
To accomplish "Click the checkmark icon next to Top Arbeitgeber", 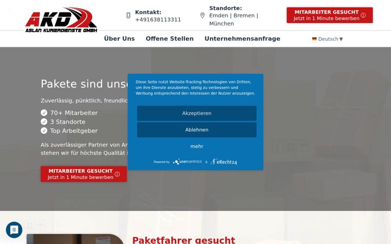I will click(x=44, y=131).
